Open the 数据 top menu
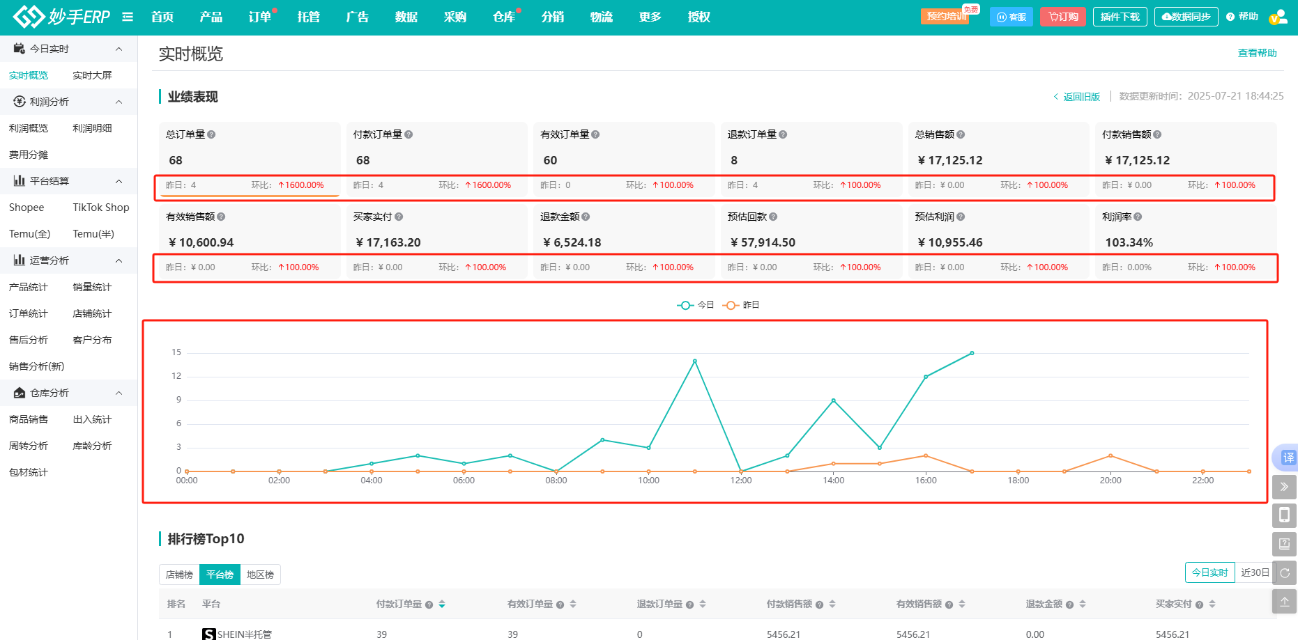1298x640 pixels. (x=406, y=17)
